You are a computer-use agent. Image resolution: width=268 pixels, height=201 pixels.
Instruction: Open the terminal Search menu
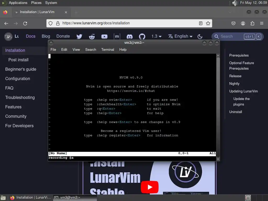click(91, 49)
